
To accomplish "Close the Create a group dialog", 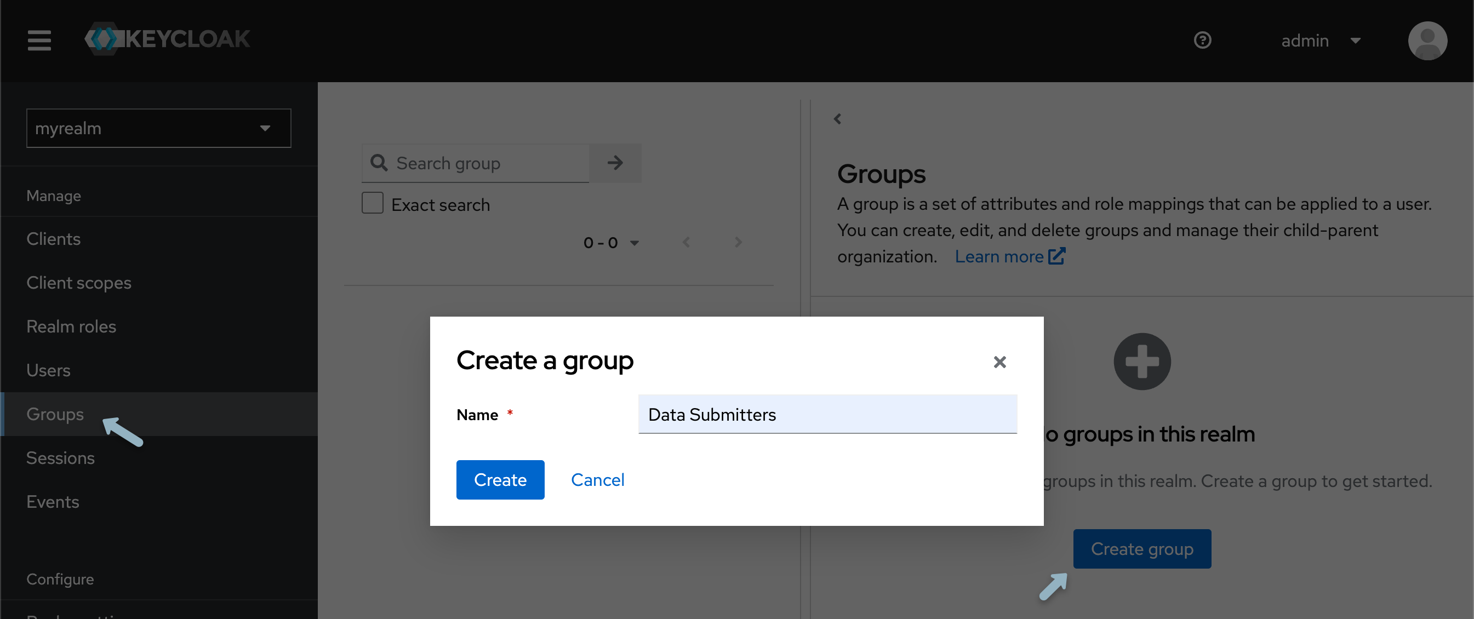I will tap(999, 362).
